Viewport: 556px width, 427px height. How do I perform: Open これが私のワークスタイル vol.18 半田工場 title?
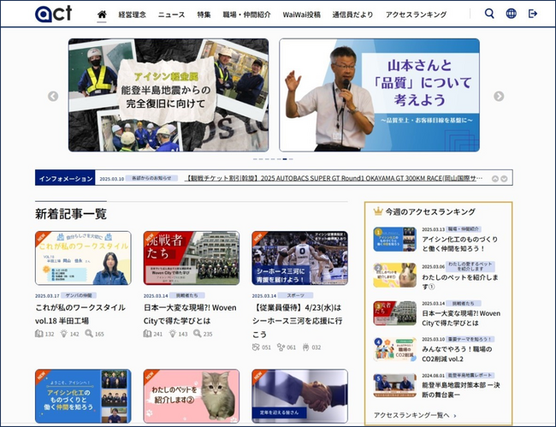(80, 314)
